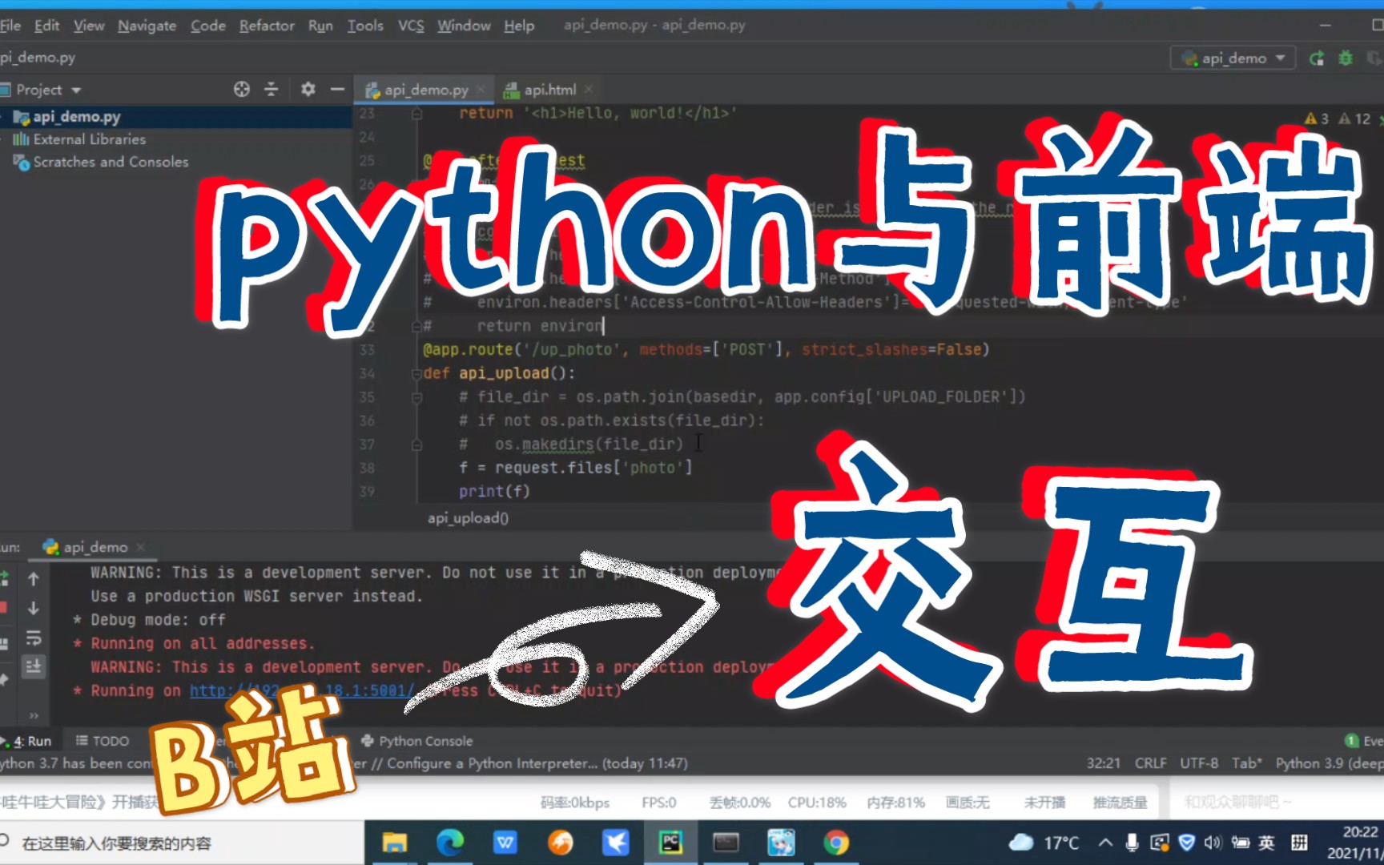This screenshot has height=865, width=1384.
Task: Click the 英 input language indicator
Action: 1266,843
